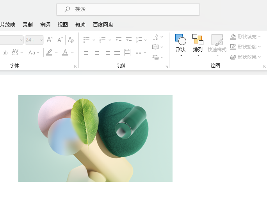267x200 pixels.
Task: Open the 形状 shapes gallery
Action: (x=181, y=45)
